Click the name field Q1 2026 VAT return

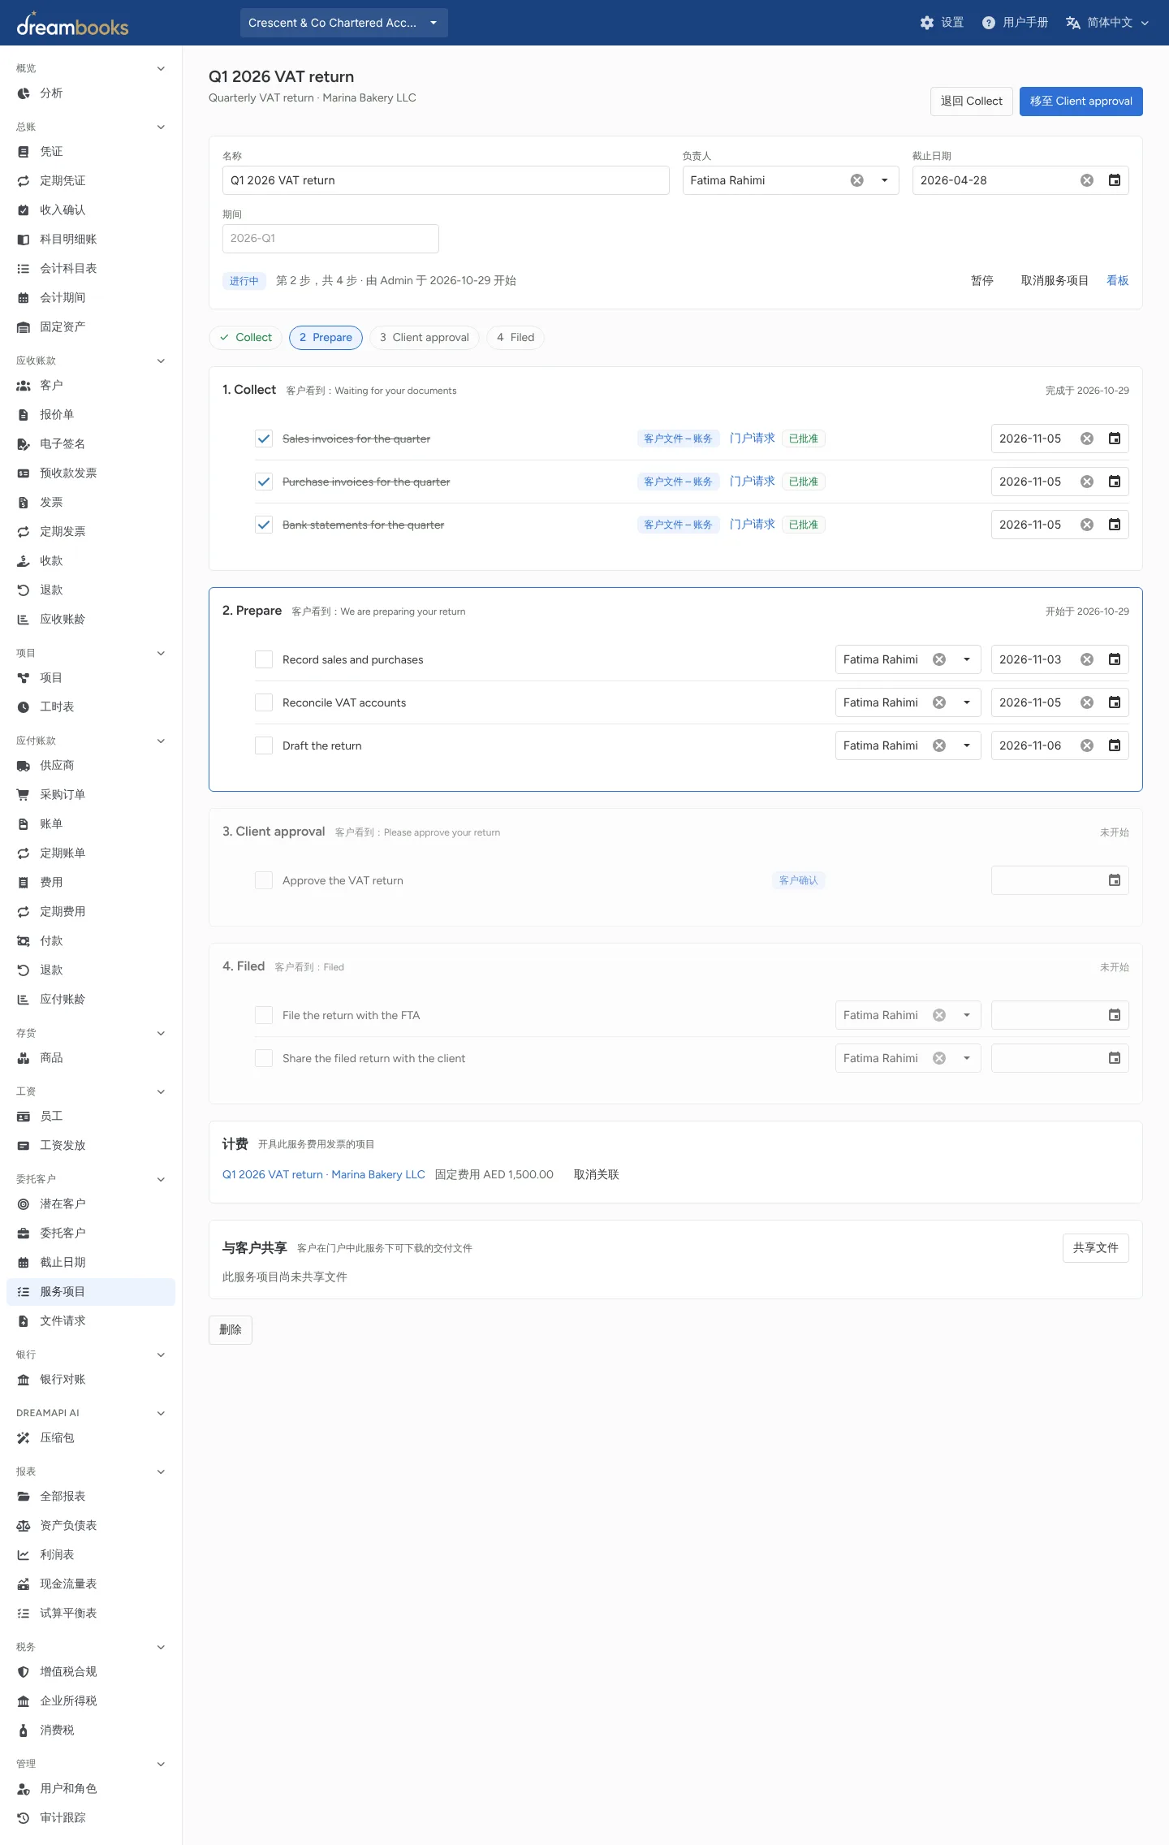pyautogui.click(x=446, y=180)
